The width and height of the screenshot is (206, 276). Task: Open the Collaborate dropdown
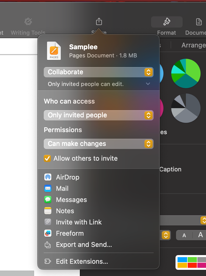tap(98, 72)
